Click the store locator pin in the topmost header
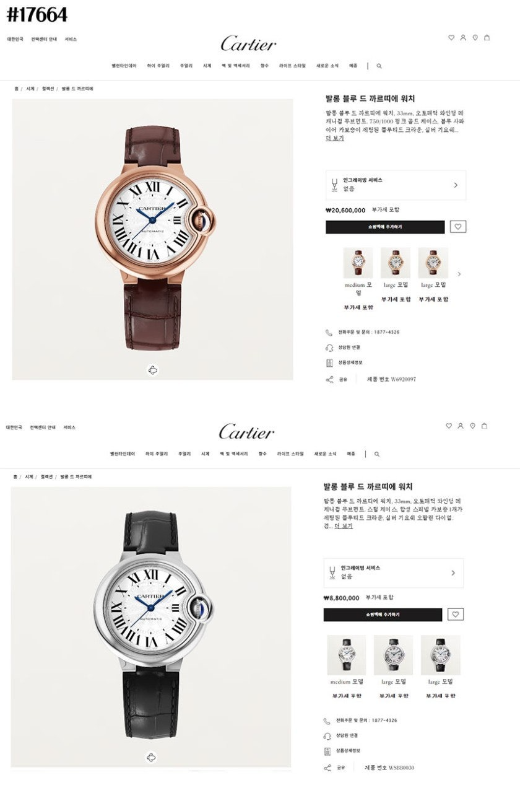 click(475, 38)
